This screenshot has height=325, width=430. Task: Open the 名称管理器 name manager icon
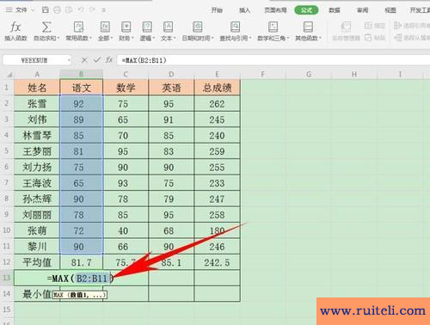pyautogui.click(x=346, y=28)
